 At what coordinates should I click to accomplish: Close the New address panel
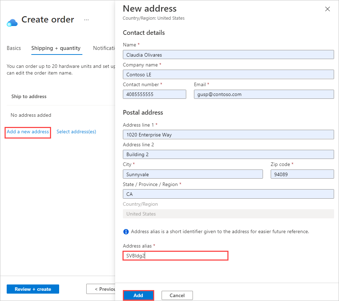327,9
